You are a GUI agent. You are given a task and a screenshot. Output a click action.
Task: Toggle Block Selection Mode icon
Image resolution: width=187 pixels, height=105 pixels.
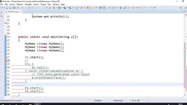113,8
